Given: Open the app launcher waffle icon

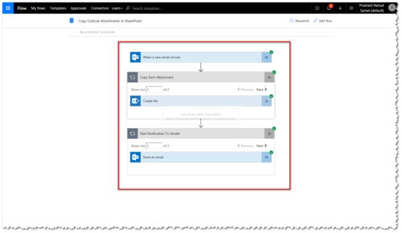Looking at the screenshot, I should pyautogui.click(x=8, y=8).
